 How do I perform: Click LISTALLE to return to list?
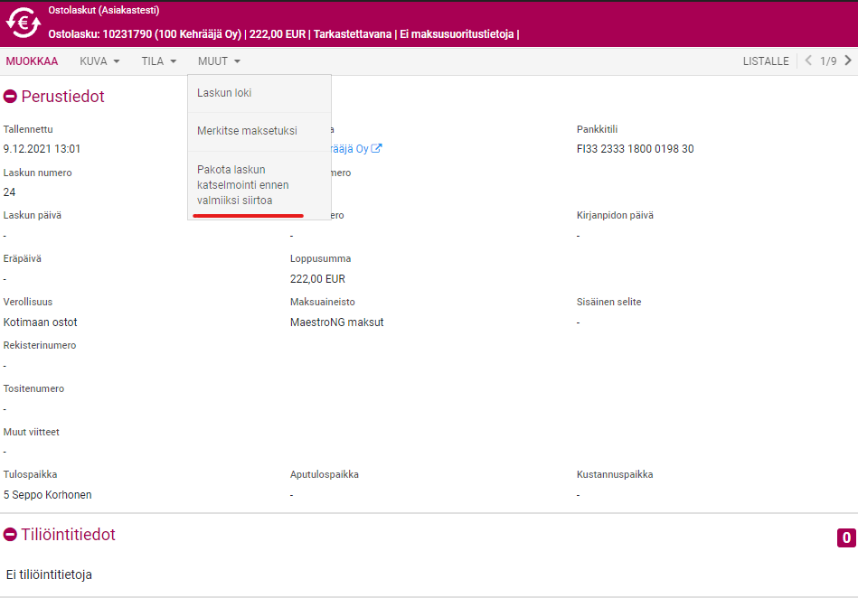click(x=766, y=61)
